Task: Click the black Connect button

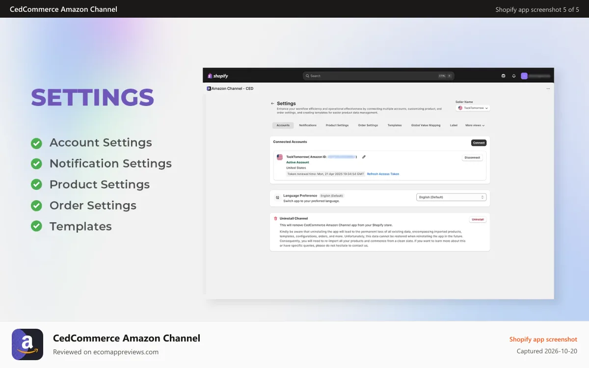Action: 479,143
